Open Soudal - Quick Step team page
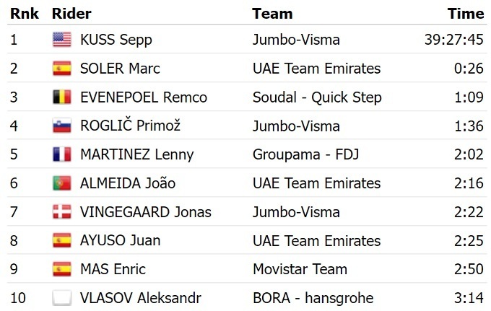 point(317,97)
